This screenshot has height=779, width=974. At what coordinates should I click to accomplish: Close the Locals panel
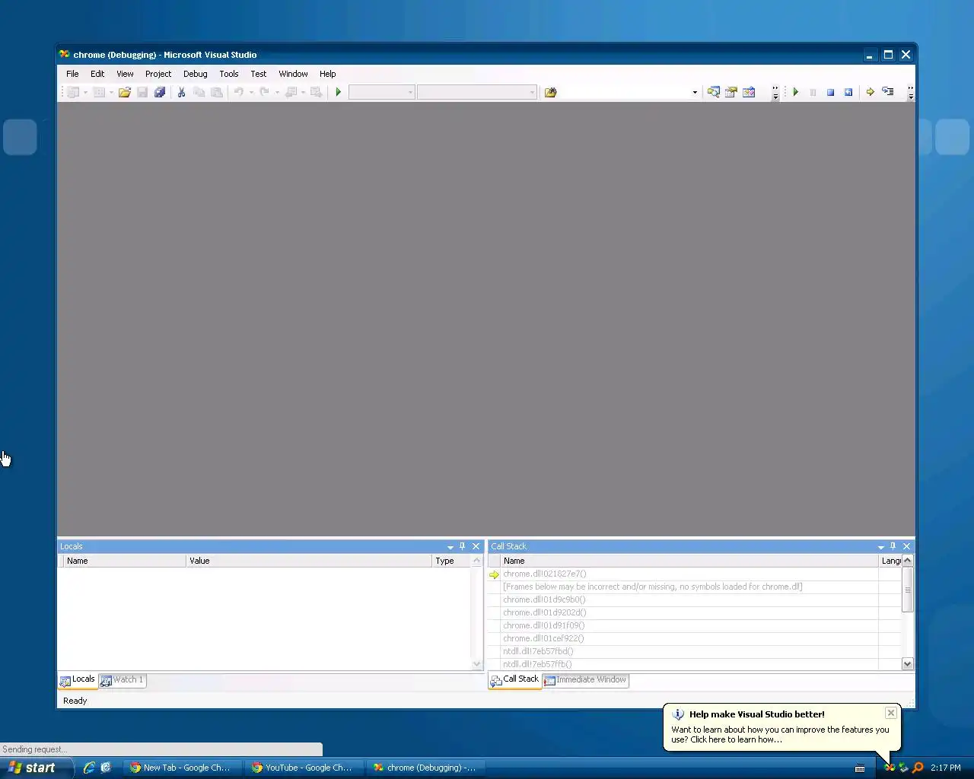click(476, 546)
